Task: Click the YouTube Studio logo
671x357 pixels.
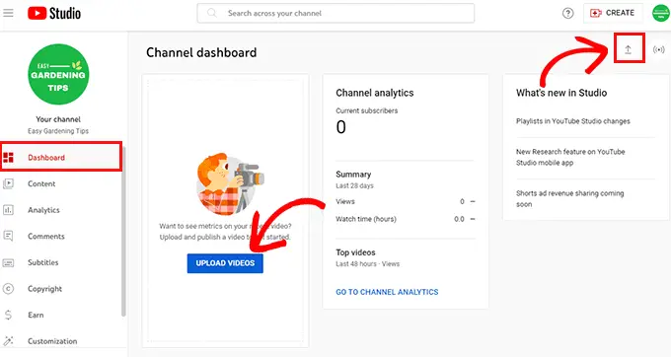Action: [54, 13]
